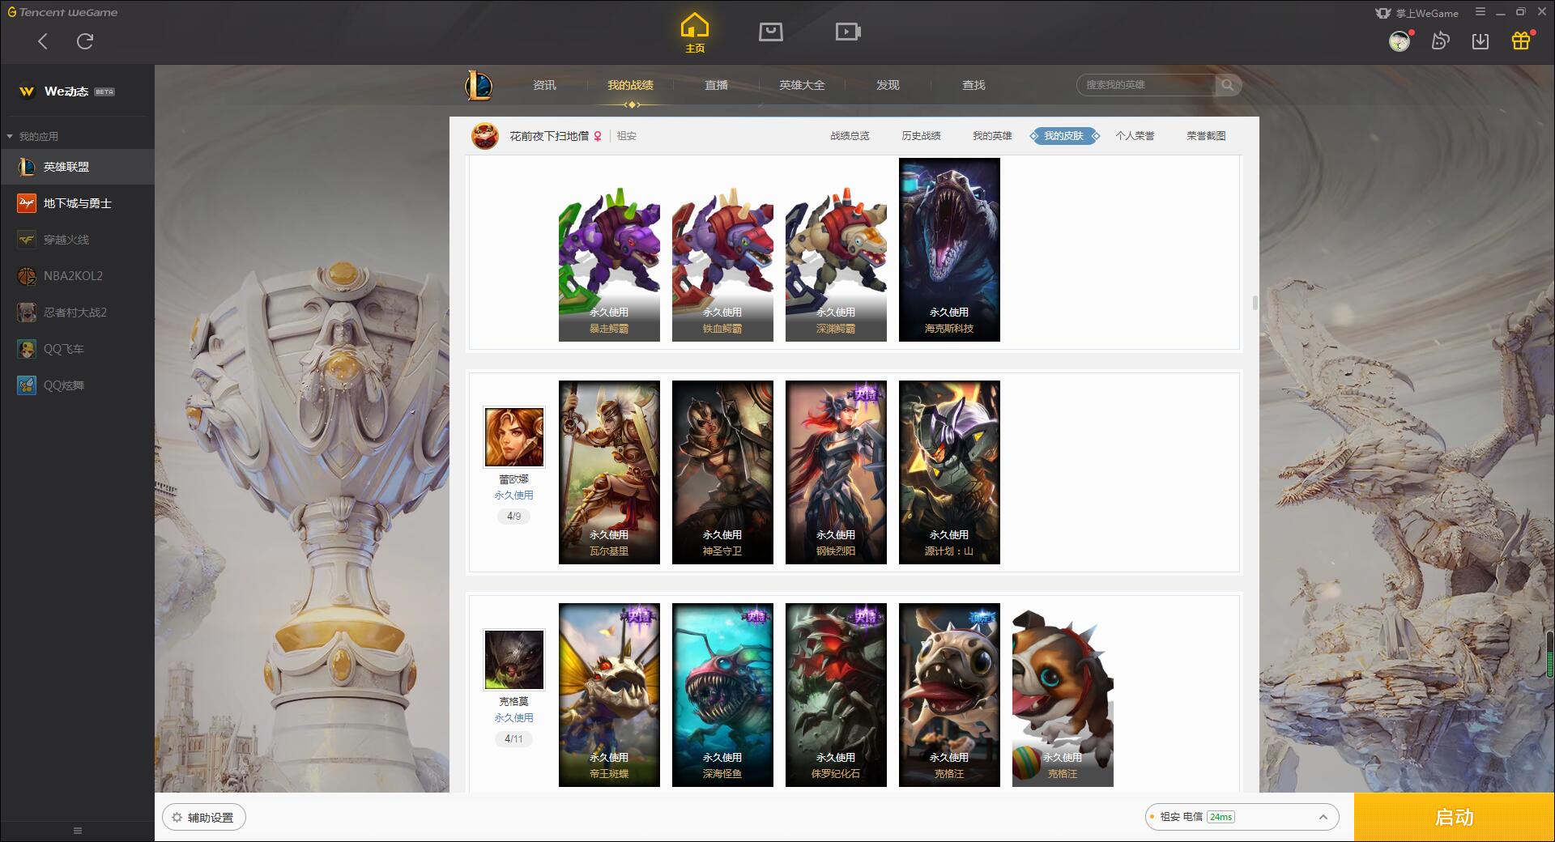Click 克格莫 champion portrait
This screenshot has height=842, width=1555.
coord(514,660)
